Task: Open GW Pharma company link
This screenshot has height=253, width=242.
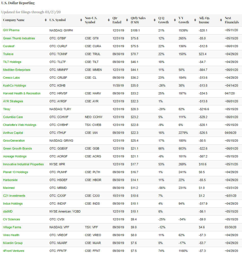Action: point(11,30)
